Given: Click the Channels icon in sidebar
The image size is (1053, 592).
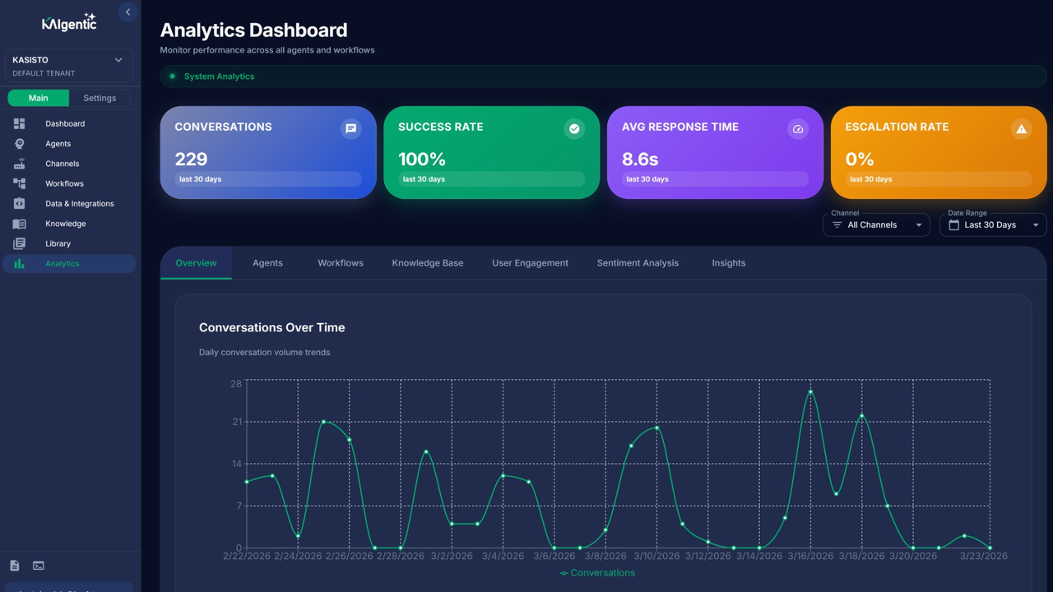Looking at the screenshot, I should (19, 164).
